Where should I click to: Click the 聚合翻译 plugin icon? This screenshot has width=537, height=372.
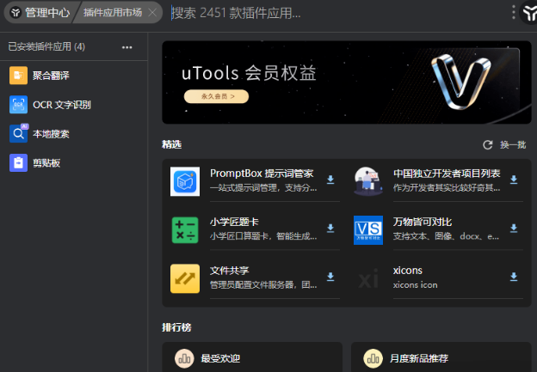coord(18,76)
